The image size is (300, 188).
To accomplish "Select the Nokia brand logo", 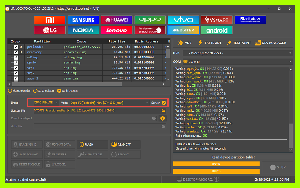I will coord(83,30).
